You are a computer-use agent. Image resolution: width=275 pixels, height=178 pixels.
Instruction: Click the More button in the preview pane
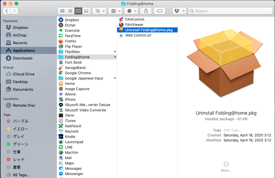226,167
